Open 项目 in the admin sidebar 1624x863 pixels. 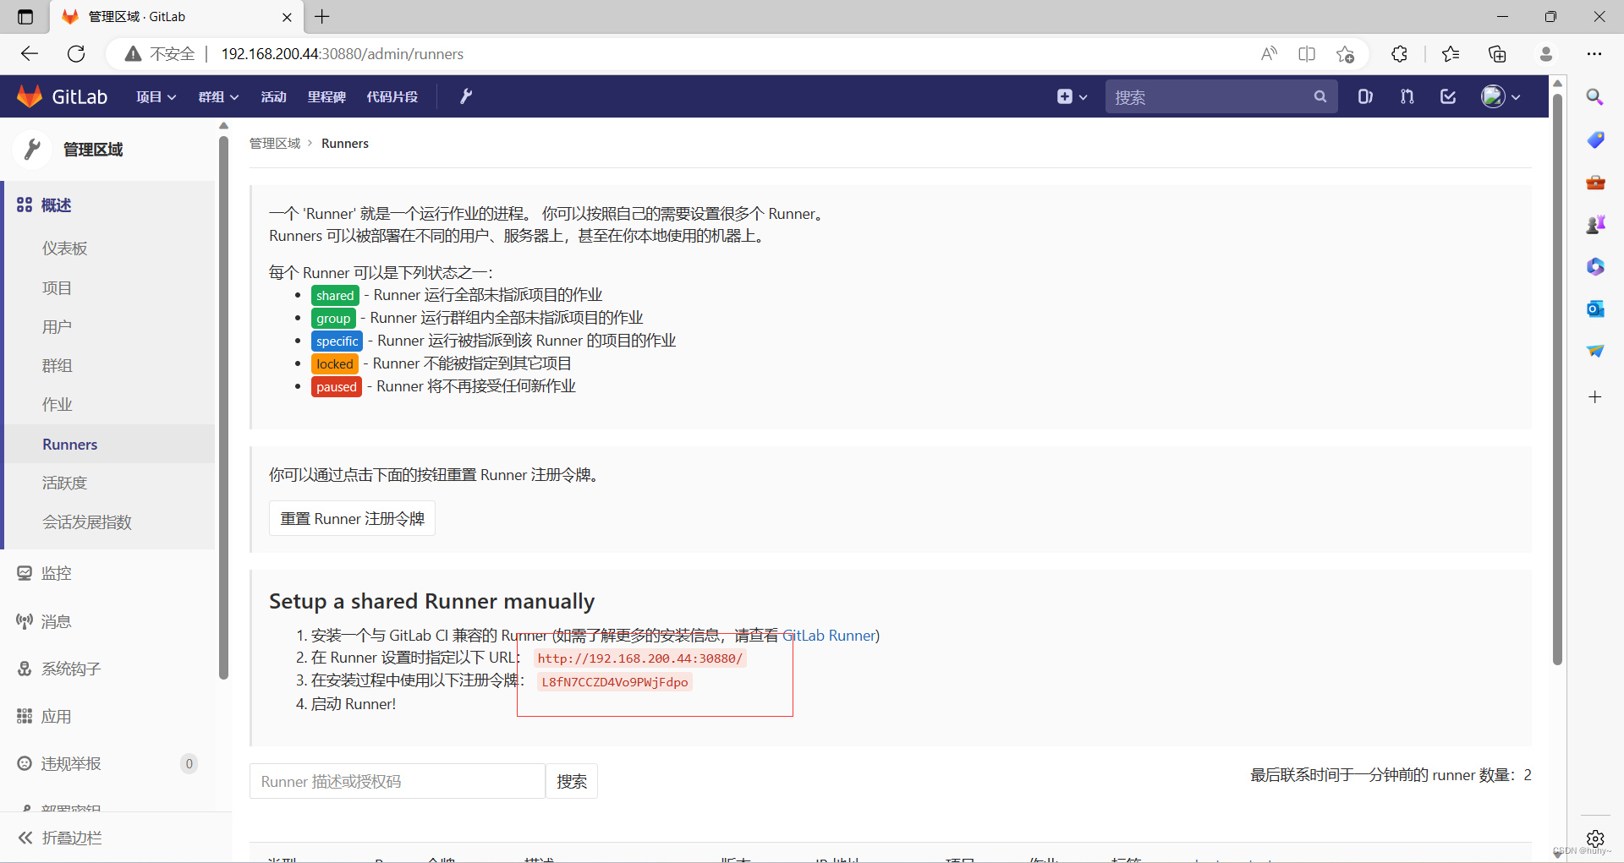pos(57,288)
